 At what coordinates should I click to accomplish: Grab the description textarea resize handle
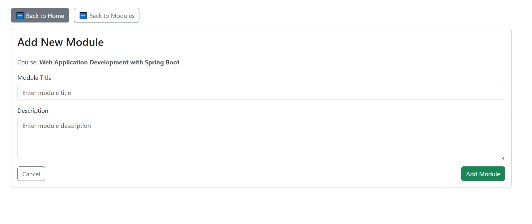[503, 158]
